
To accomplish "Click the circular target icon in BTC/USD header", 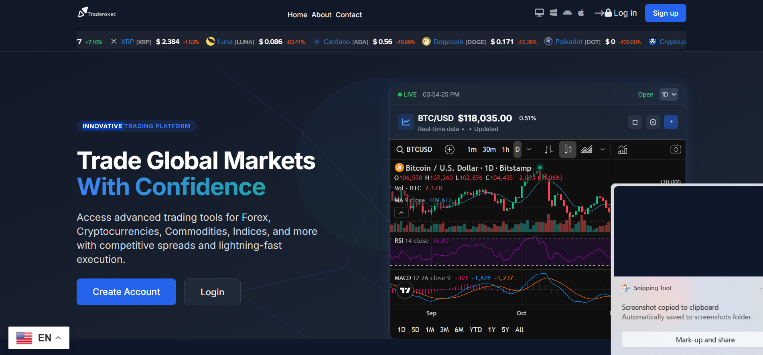I will (653, 122).
